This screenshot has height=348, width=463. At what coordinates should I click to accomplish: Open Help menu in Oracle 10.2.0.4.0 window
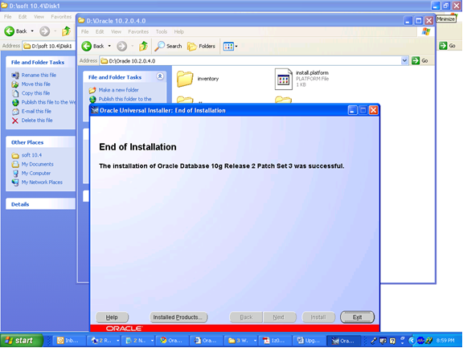coord(179,31)
